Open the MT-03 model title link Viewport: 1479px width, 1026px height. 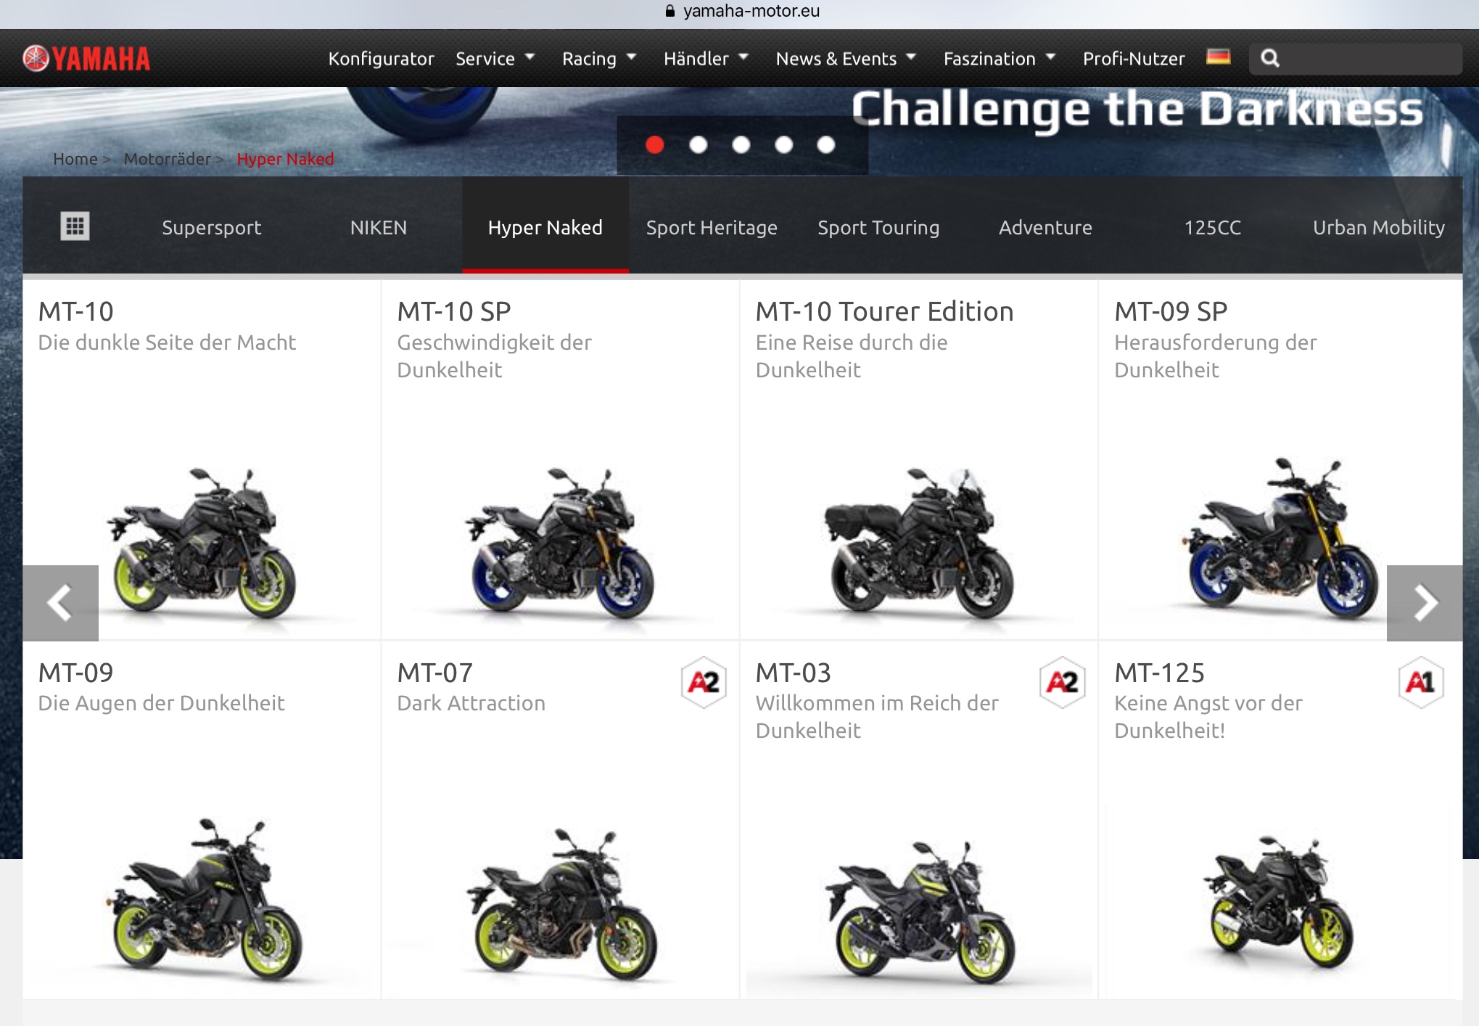[793, 673]
